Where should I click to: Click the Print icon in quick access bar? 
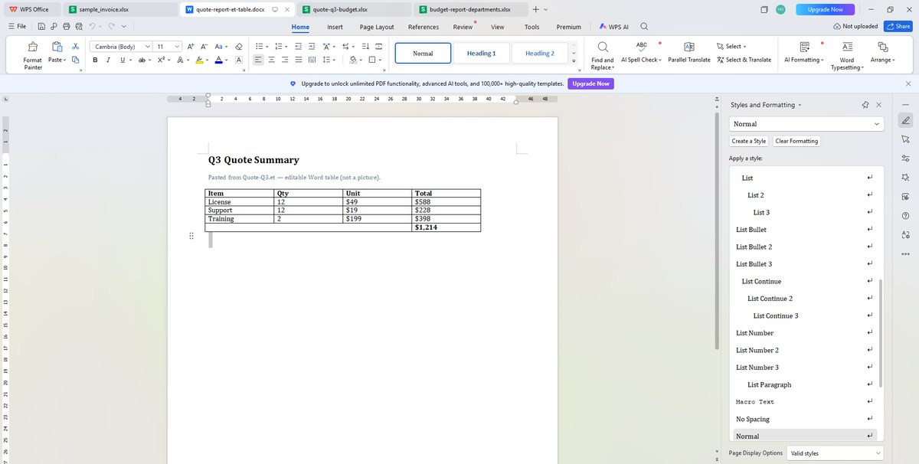pos(67,26)
